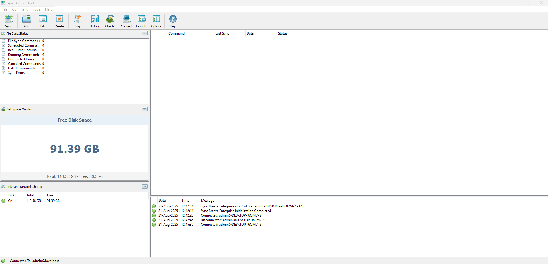Expand the File Sync Status panel dropdown
The height and width of the screenshot is (264, 548).
[x=145, y=33]
